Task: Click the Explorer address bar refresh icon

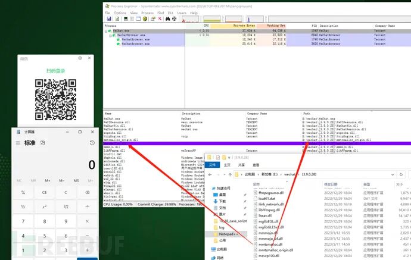Action: pos(401,174)
